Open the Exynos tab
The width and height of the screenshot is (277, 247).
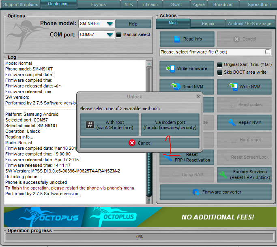pos(99,4)
